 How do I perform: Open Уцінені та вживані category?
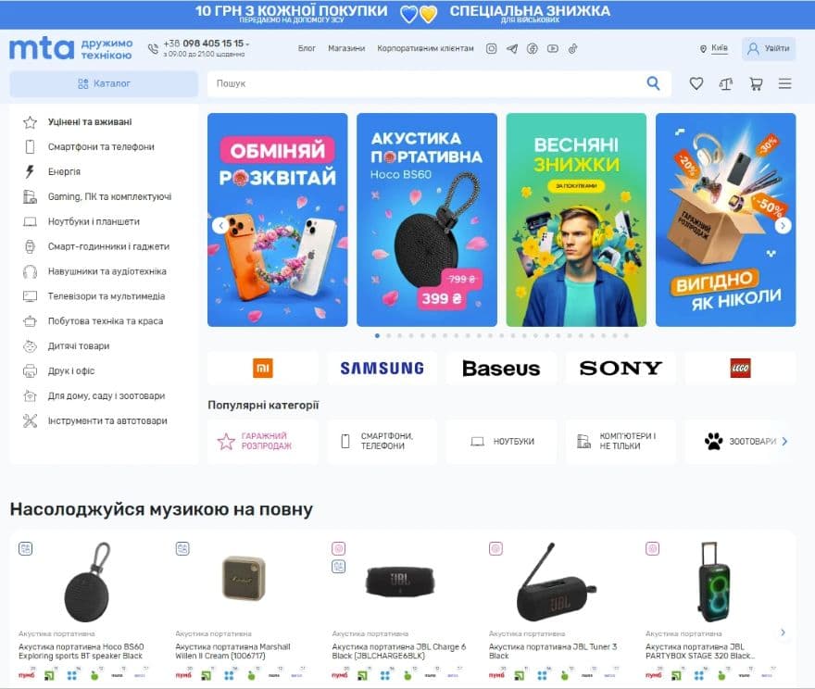[90, 122]
